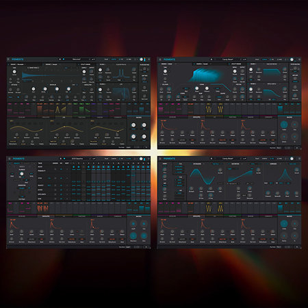Toggle the Engine 2 power button in the granular window
This screenshot has height=308, width=308.
point(44,64)
